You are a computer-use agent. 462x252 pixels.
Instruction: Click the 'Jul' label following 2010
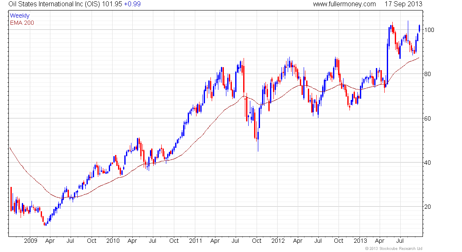point(152,241)
